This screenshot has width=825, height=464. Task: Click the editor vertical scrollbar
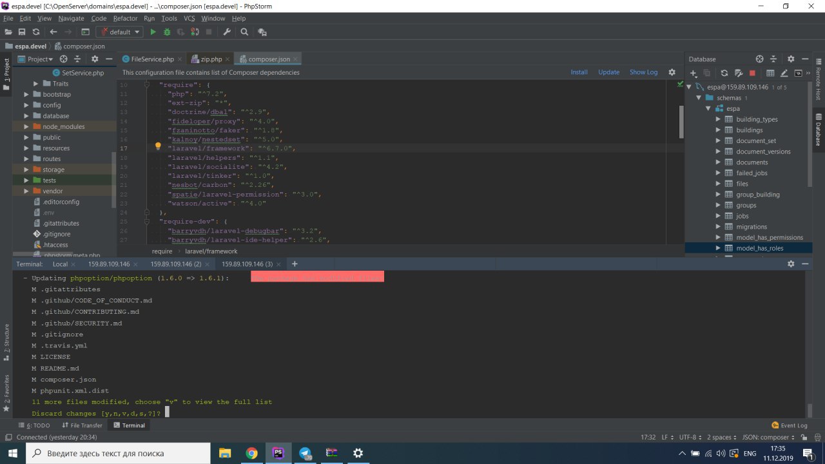681,121
